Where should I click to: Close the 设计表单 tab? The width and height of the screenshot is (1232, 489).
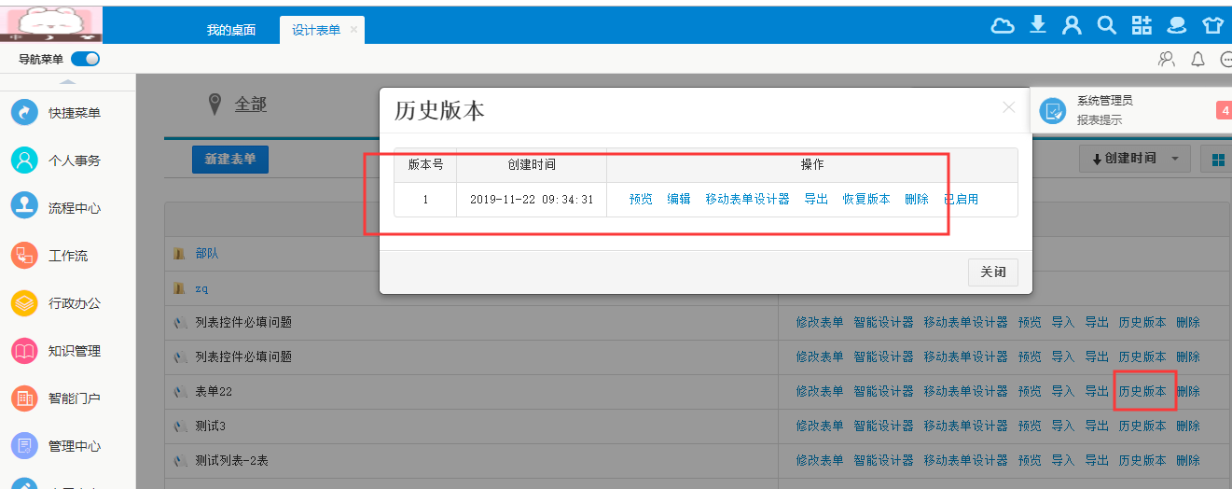tap(353, 30)
